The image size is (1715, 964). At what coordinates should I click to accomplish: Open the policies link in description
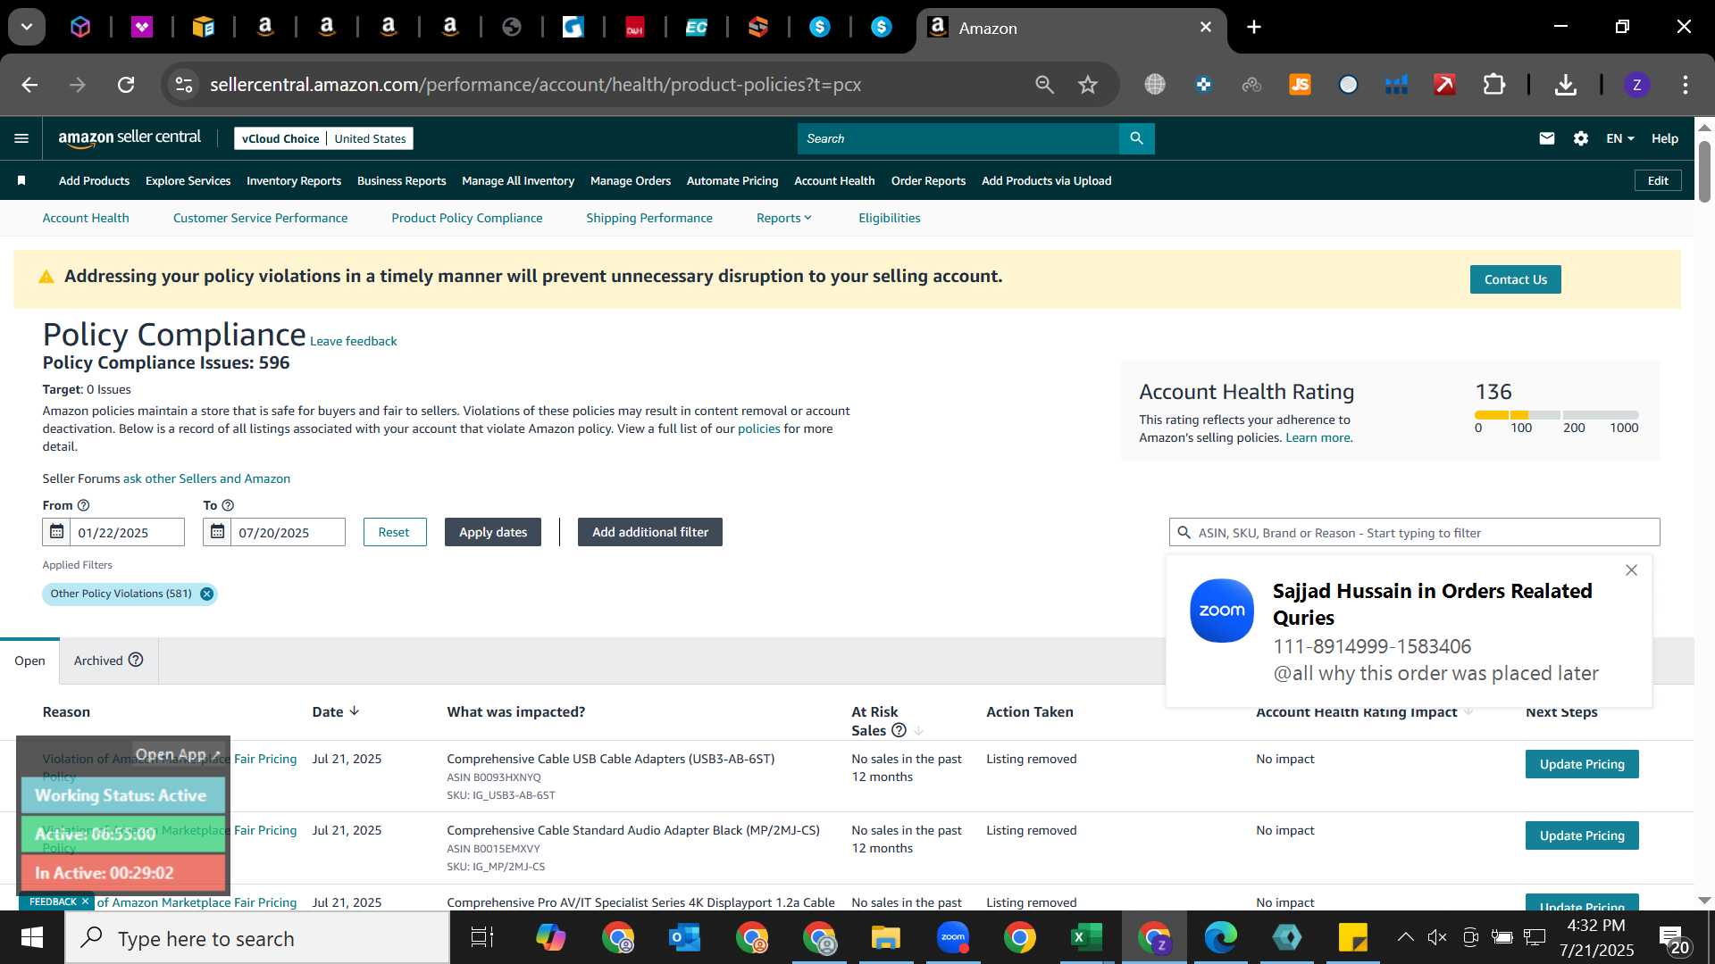[759, 428]
